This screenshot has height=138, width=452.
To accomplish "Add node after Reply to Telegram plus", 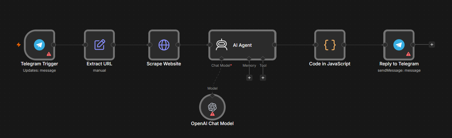I will click(431, 44).
